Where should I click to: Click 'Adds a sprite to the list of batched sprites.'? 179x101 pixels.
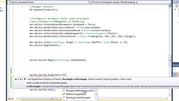47,83
